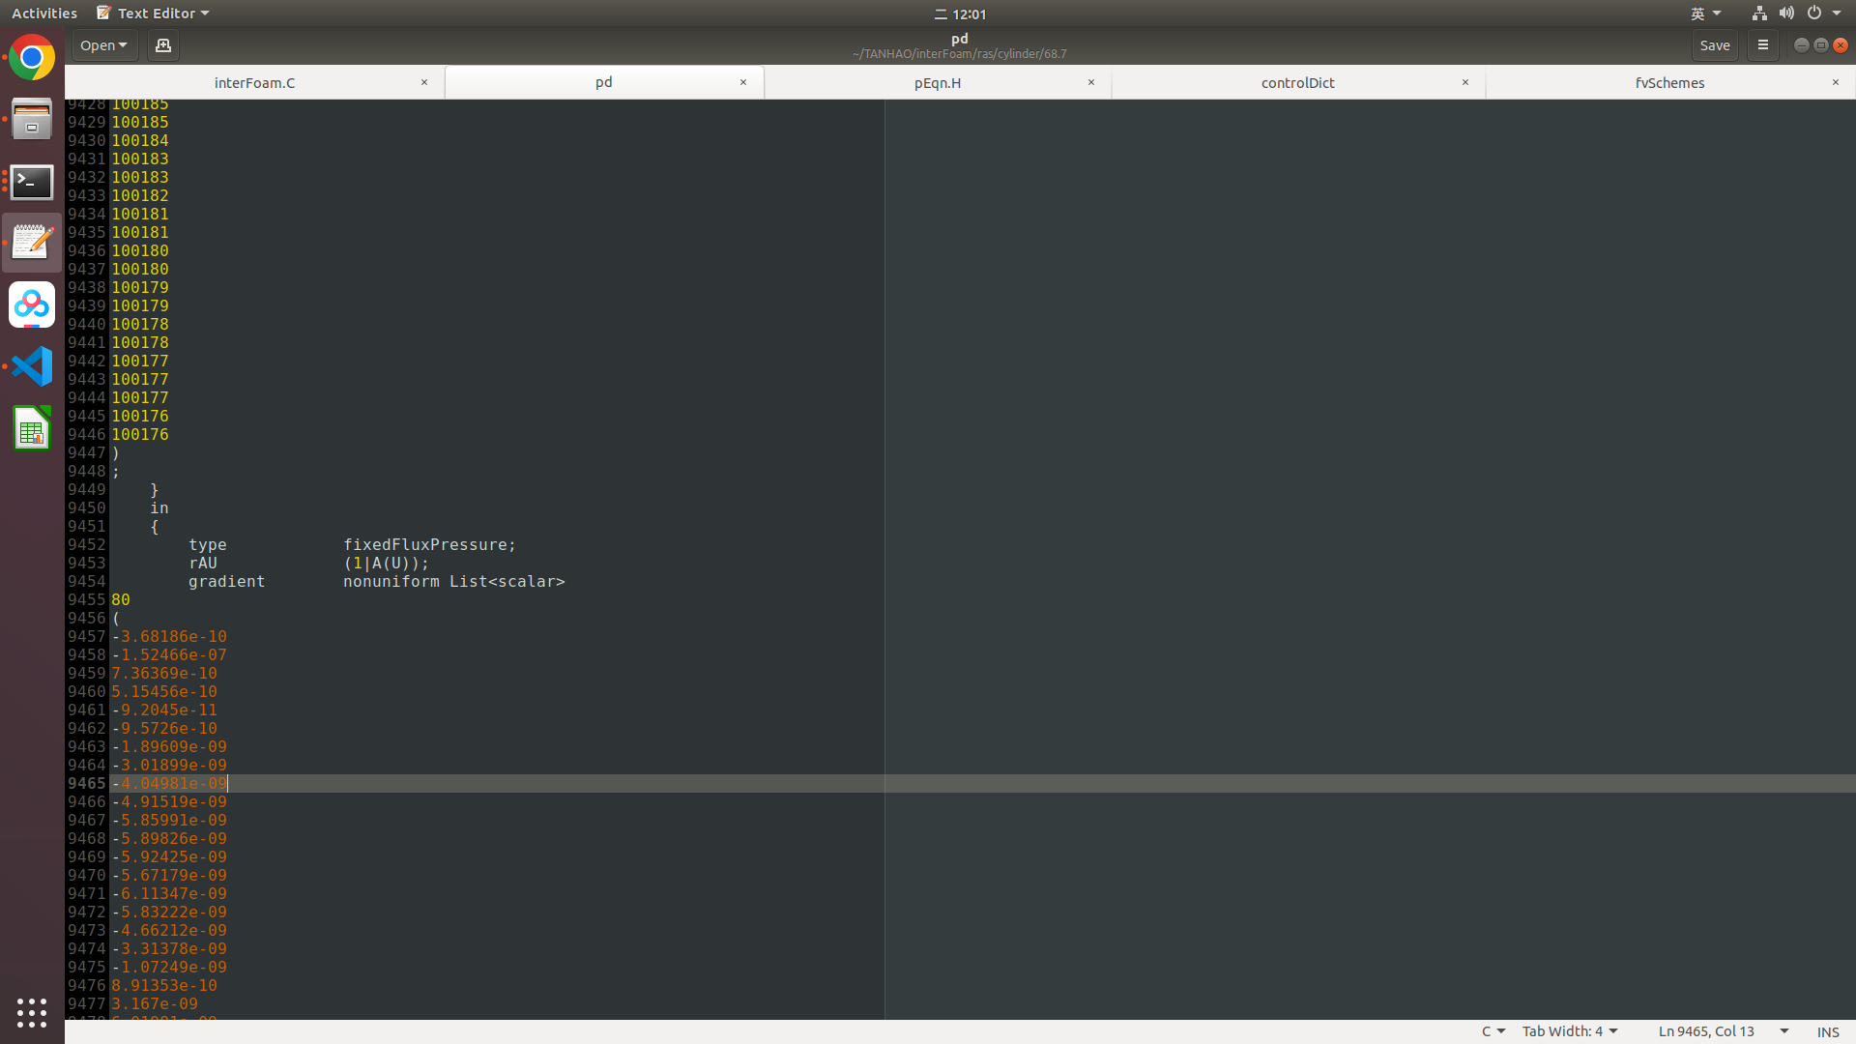Open Go to Line via Ln 9465 indicator
The image size is (1856, 1044).
[1706, 1030]
